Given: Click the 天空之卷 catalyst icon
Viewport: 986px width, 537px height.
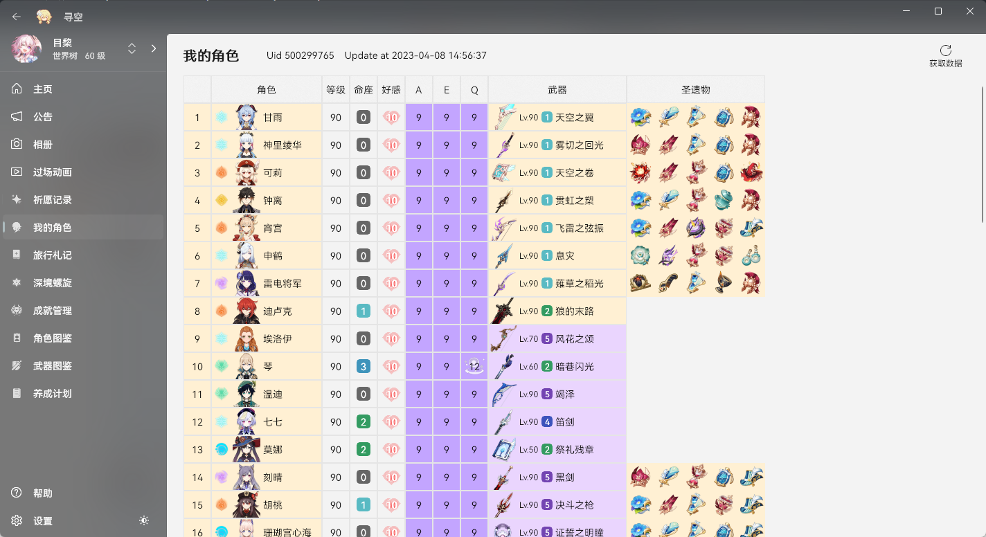Looking at the screenshot, I should click(x=503, y=173).
